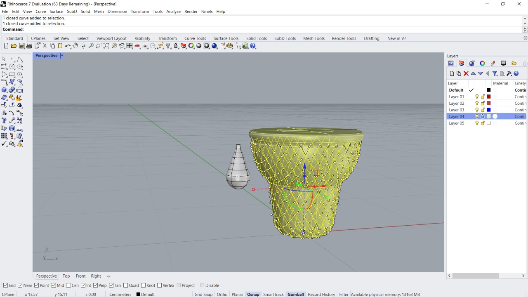Viewport: 528px width, 297px height.
Task: Click Record History in status bar
Action: [x=321, y=295]
